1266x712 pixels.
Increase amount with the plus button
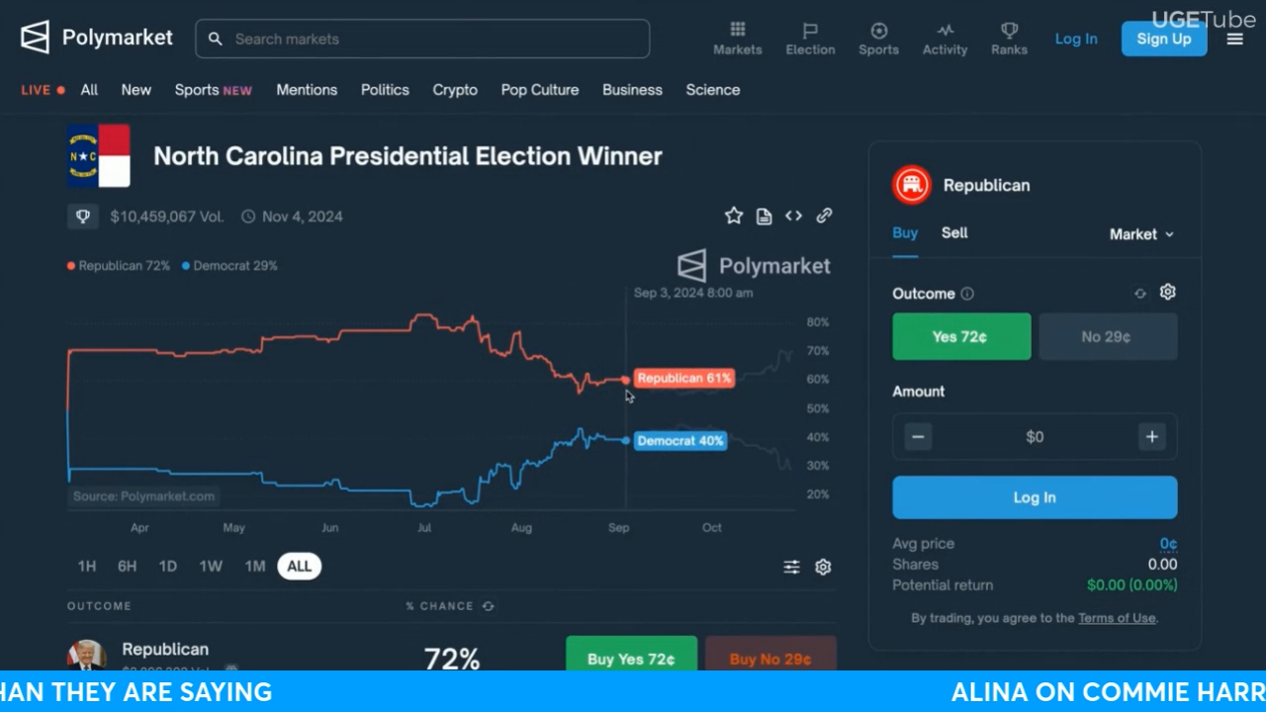1151,437
